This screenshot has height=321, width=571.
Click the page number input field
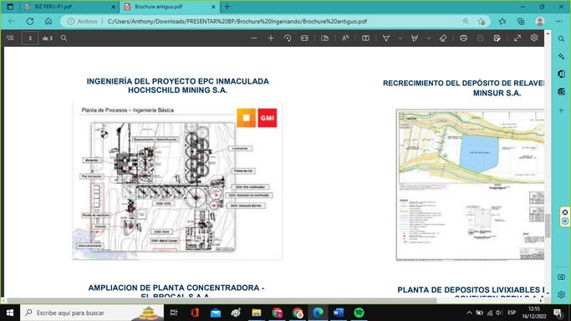tap(30, 38)
